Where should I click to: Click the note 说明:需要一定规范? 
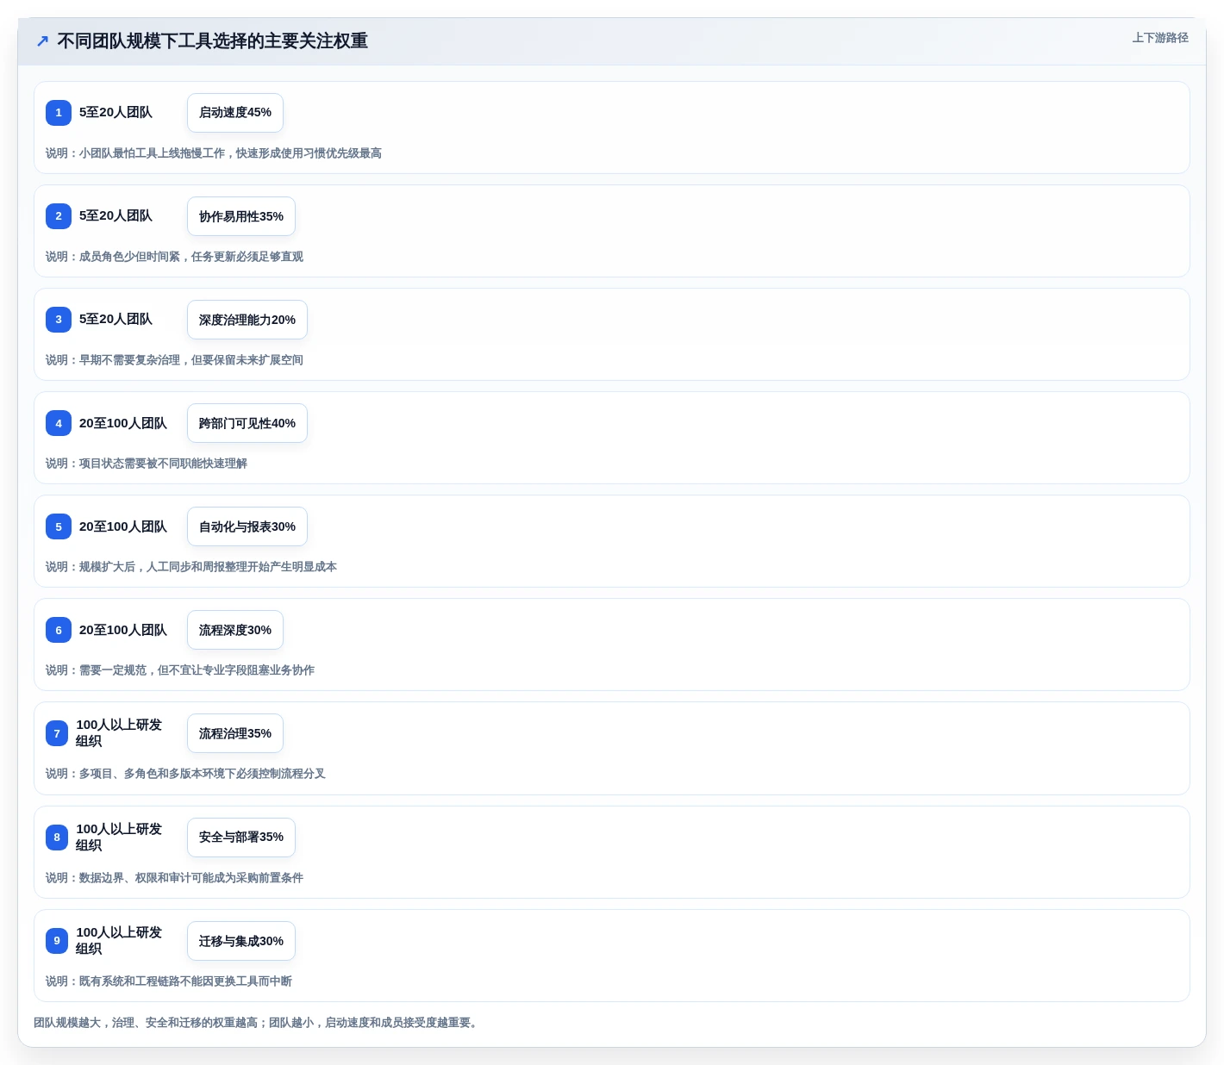180,670
